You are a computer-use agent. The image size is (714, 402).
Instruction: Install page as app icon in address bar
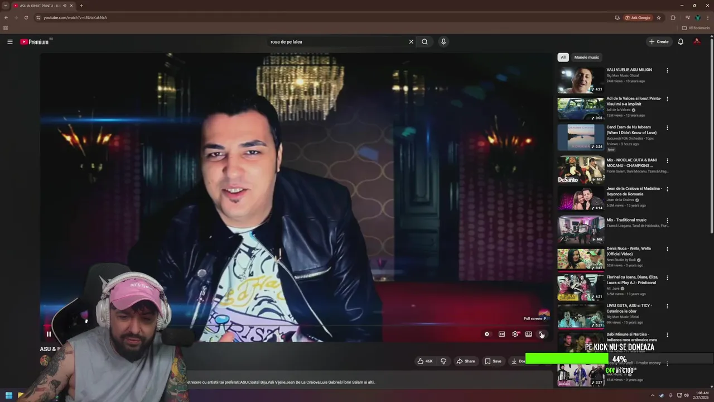point(617,17)
